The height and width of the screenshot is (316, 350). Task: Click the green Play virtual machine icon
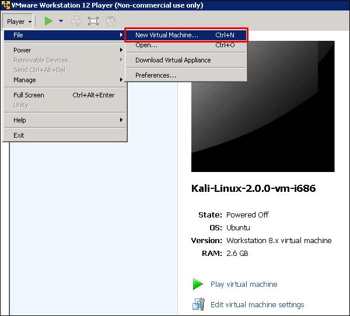(198, 284)
